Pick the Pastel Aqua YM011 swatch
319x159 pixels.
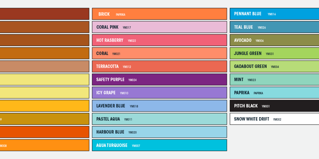coord(159,119)
